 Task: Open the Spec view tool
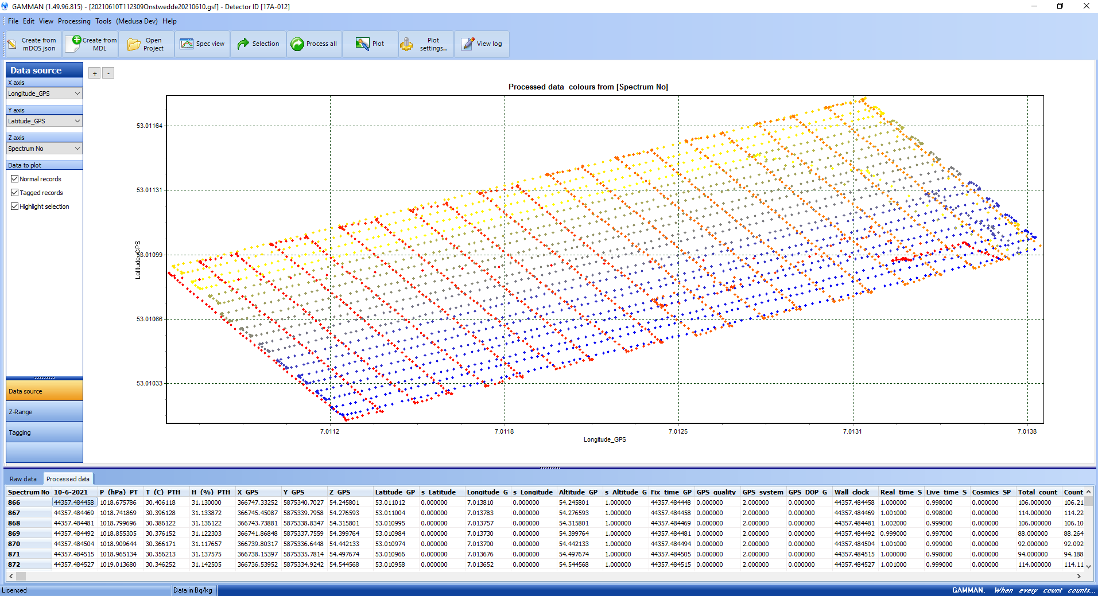tap(187, 44)
